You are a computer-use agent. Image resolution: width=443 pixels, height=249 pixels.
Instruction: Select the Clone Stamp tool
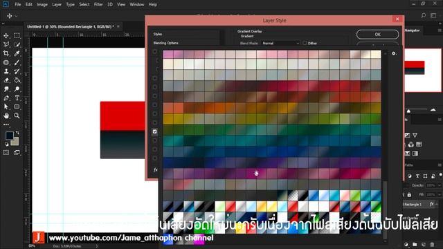pos(6,71)
